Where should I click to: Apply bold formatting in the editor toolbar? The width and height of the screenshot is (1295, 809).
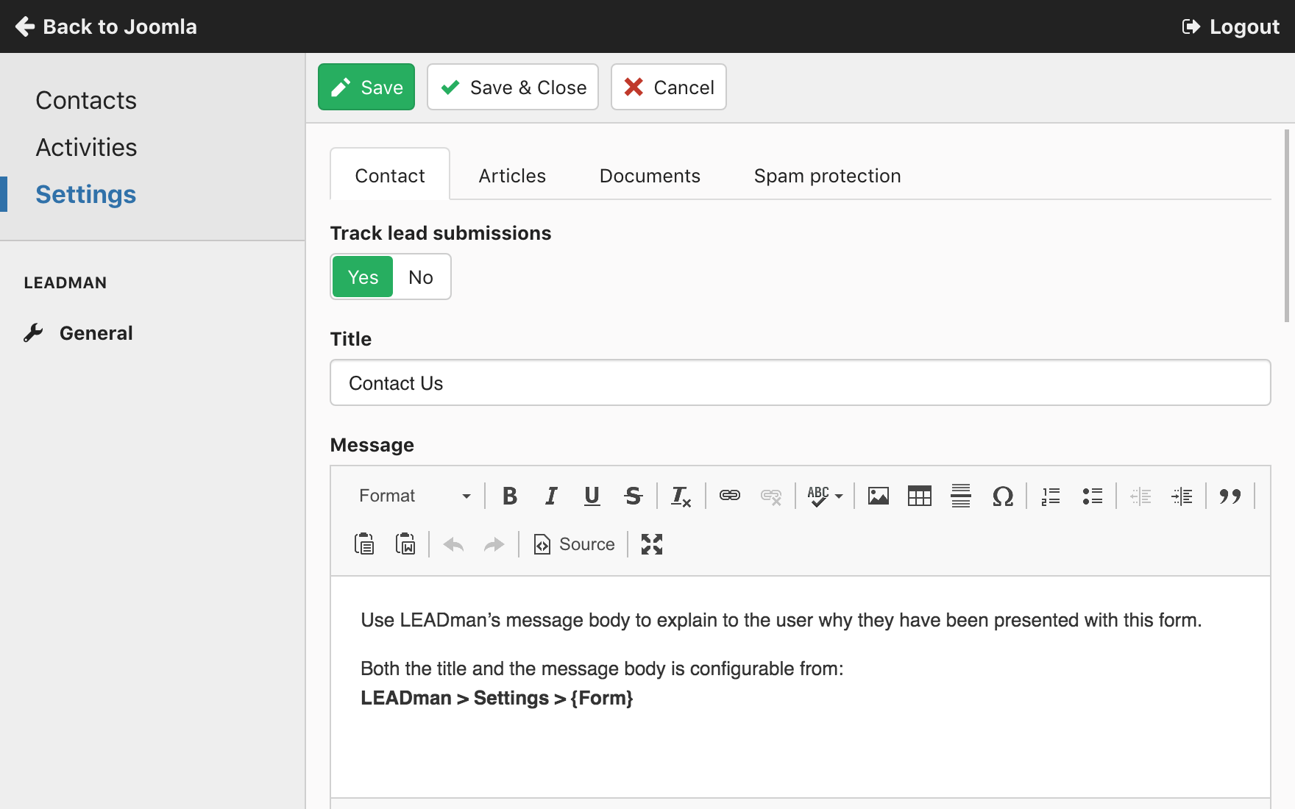[x=509, y=496]
